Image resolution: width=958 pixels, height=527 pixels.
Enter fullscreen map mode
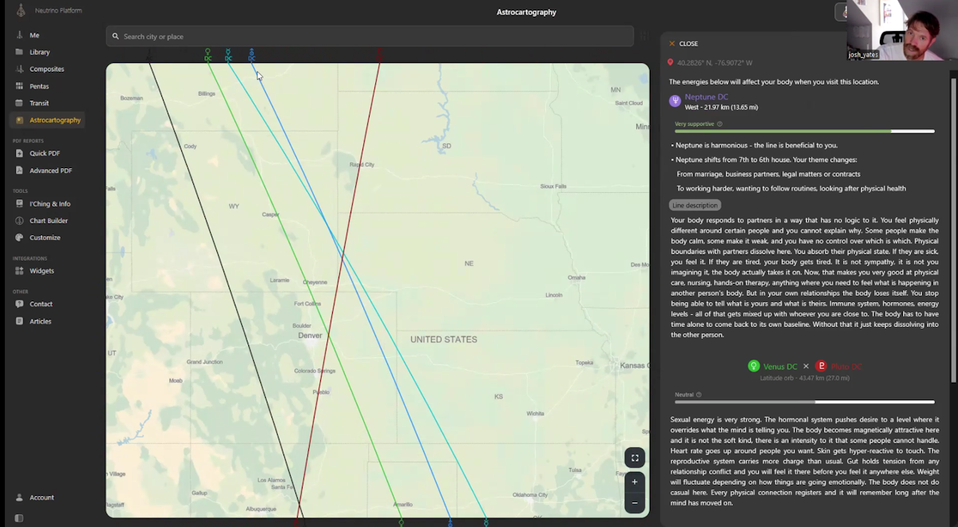click(x=635, y=458)
